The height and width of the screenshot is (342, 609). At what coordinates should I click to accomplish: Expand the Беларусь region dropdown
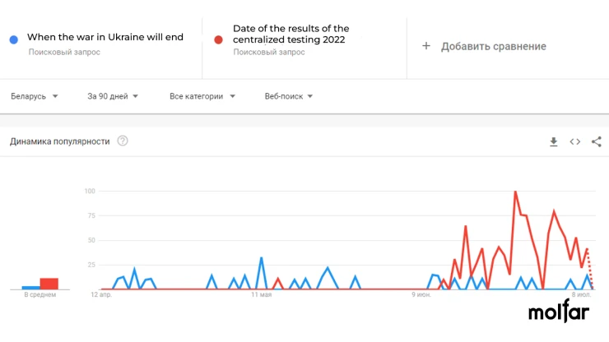click(35, 96)
